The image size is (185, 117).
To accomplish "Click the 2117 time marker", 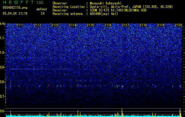I will point(126,25).
